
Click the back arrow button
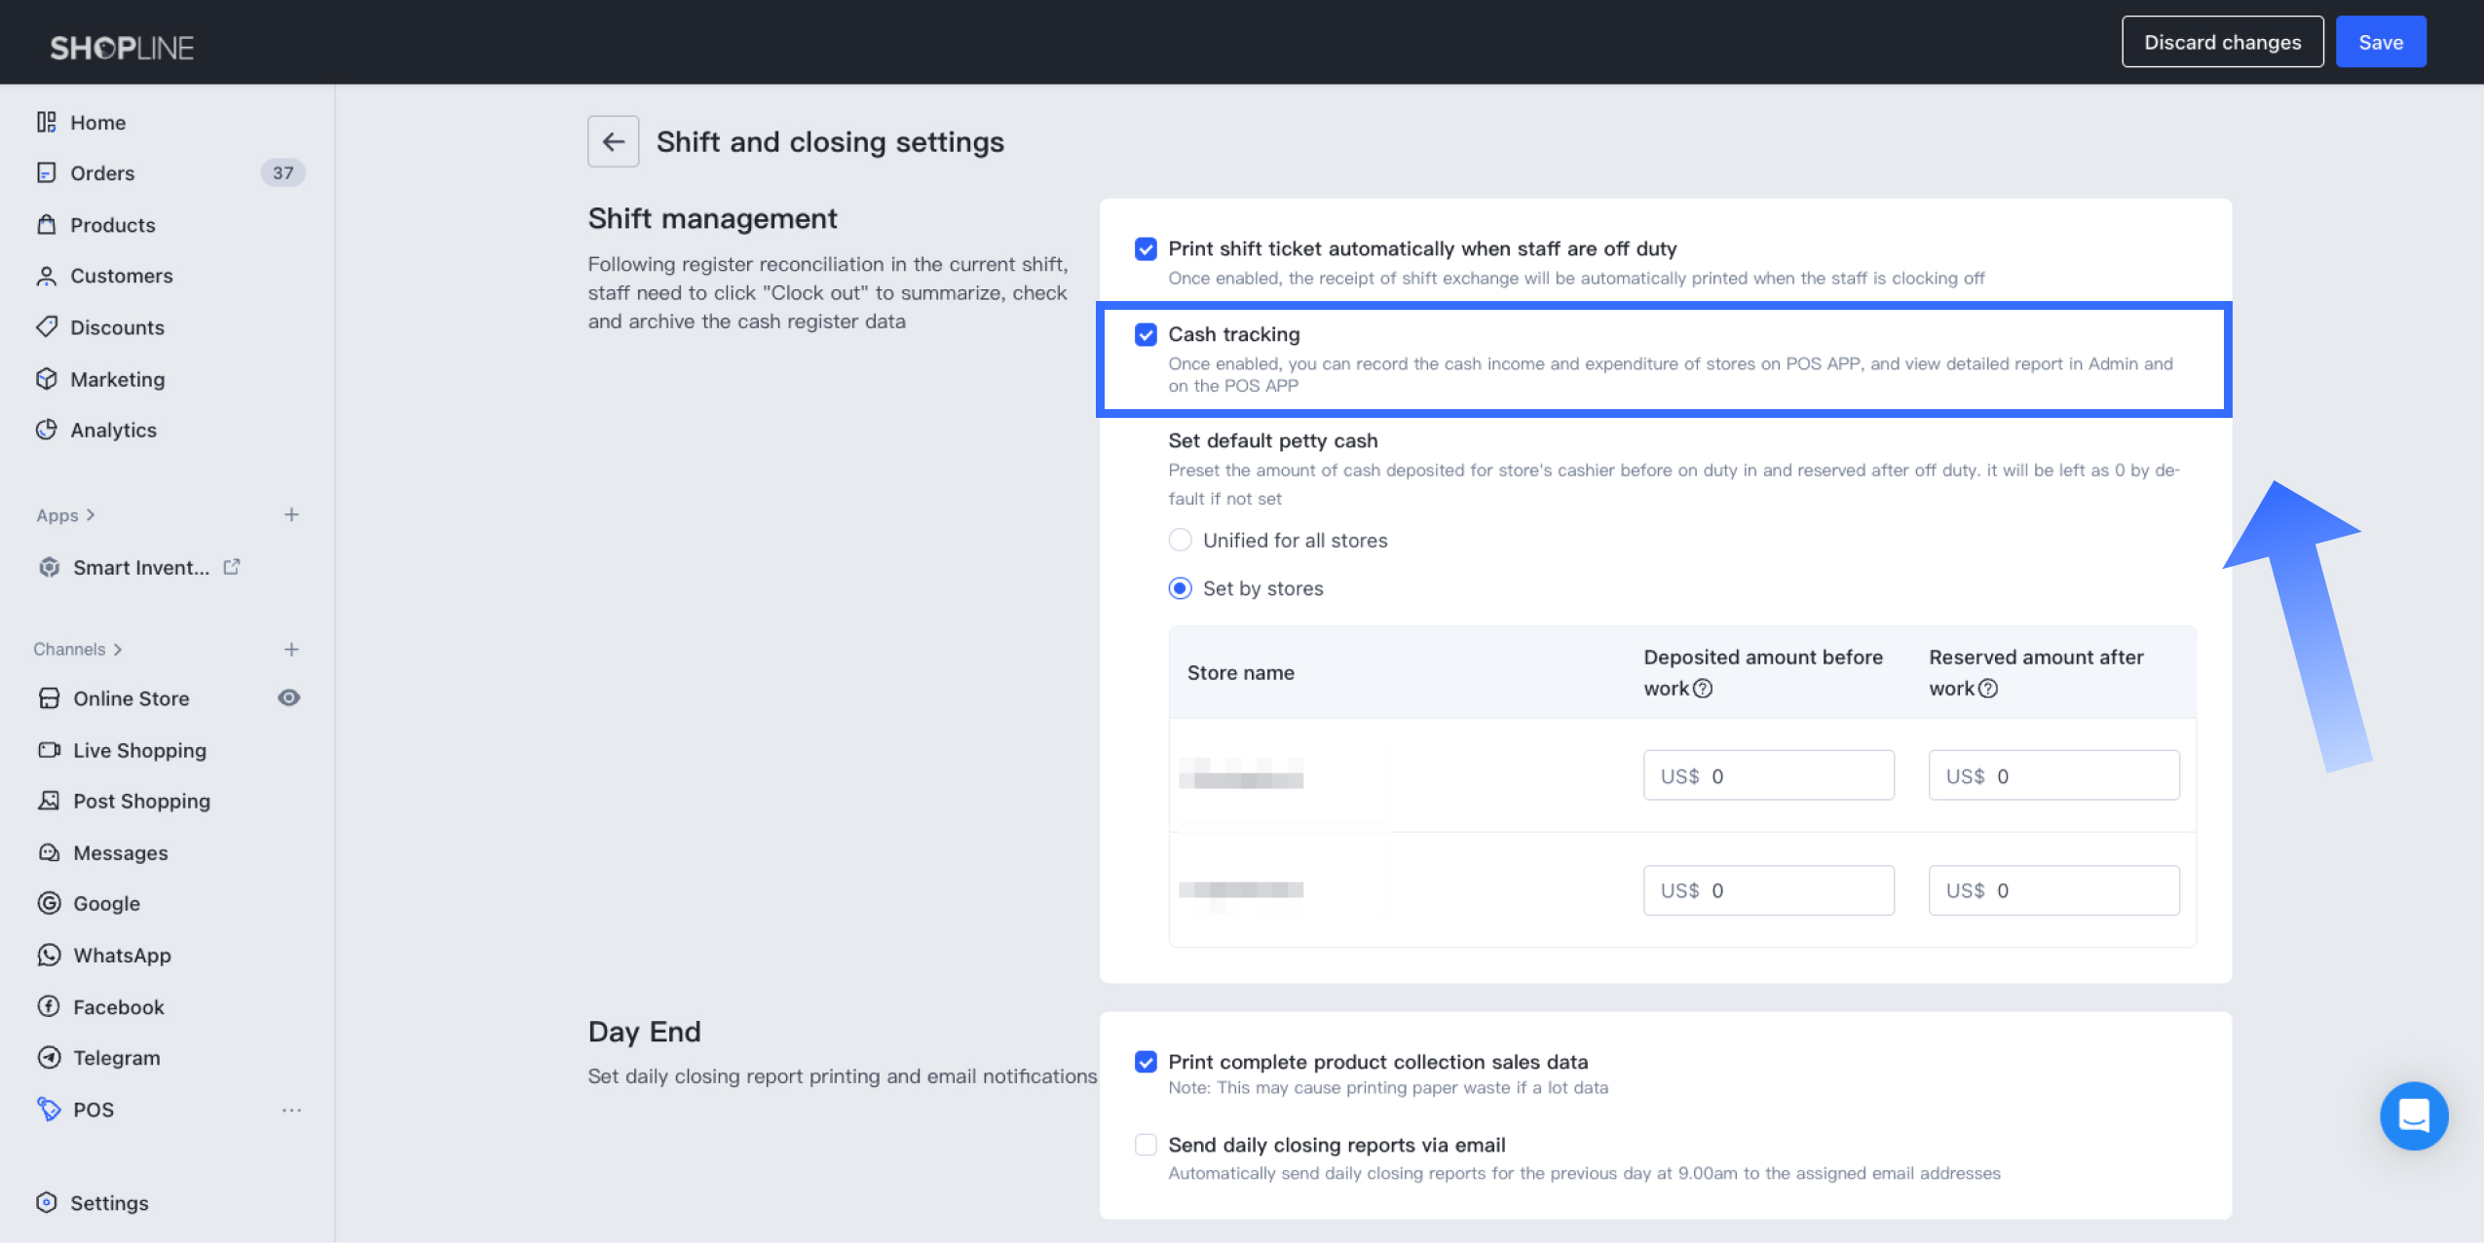[613, 142]
